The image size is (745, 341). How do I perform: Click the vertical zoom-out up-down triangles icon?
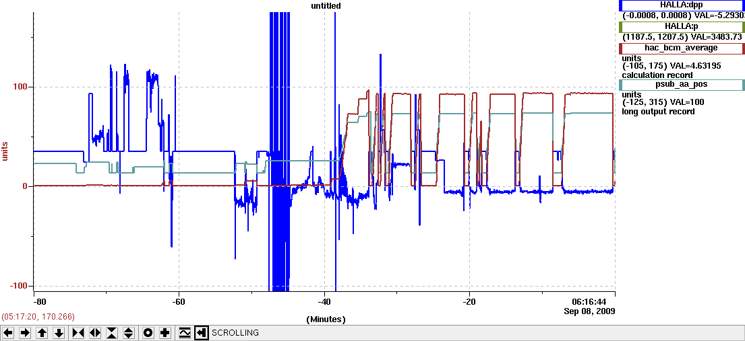coord(128,333)
